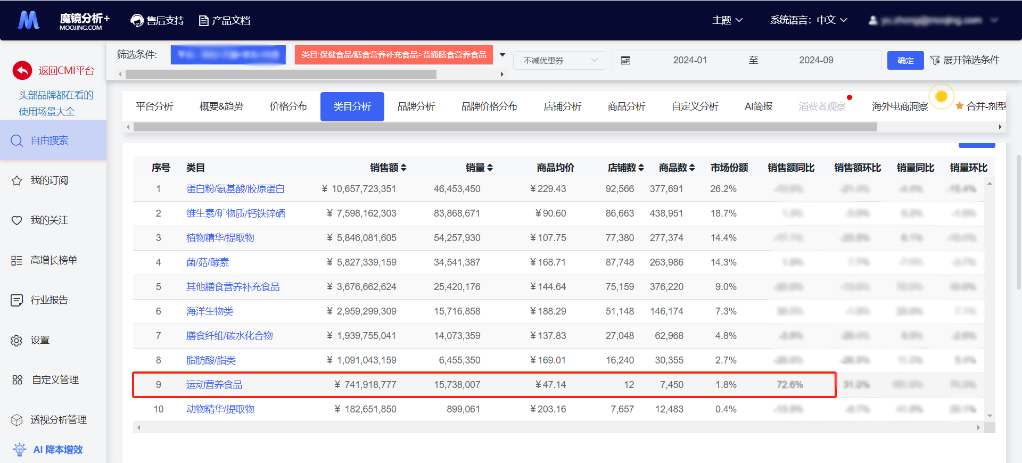Switch to the 自定义分析 tab
The height and width of the screenshot is (463, 1022).
(x=695, y=106)
